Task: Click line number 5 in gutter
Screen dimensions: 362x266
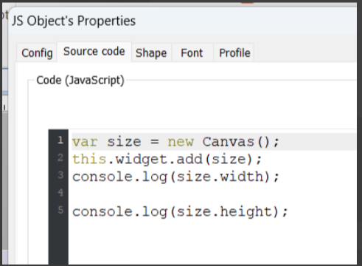Action: [60, 211]
